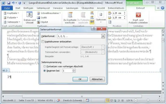Image resolution: width=166 pixels, height=104 pixels.
Task: Switch to the Seitenlayout tab
Action: coord(43,8)
